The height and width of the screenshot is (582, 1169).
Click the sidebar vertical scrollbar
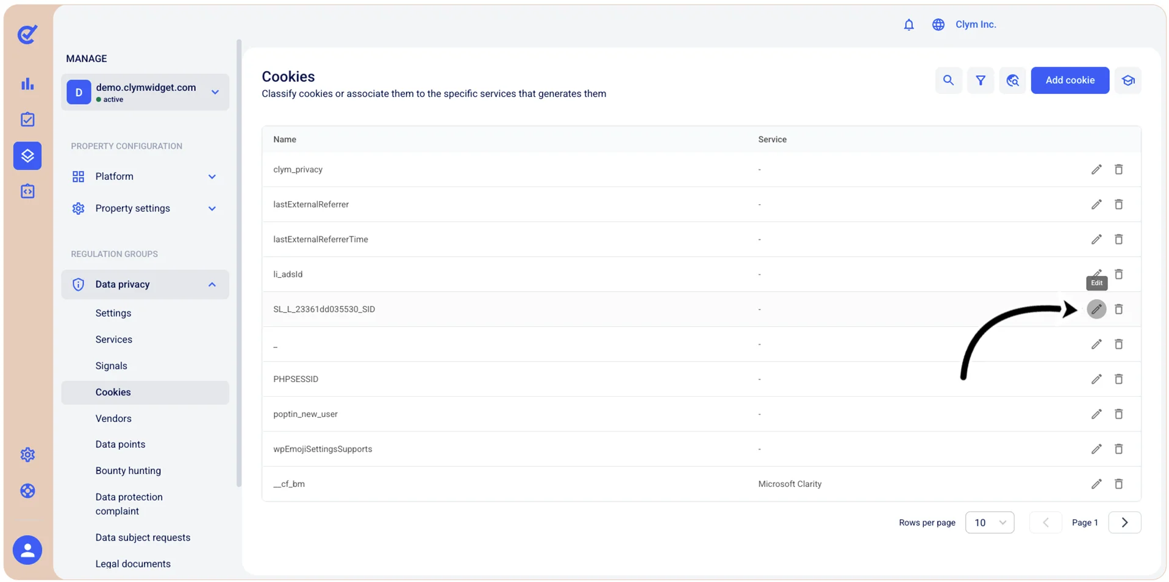pos(239,263)
